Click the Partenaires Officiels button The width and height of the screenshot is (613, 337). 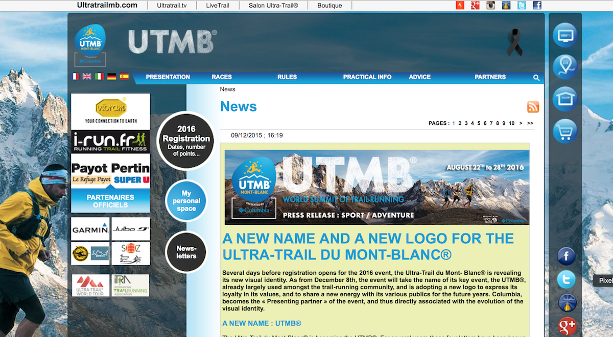point(110,201)
